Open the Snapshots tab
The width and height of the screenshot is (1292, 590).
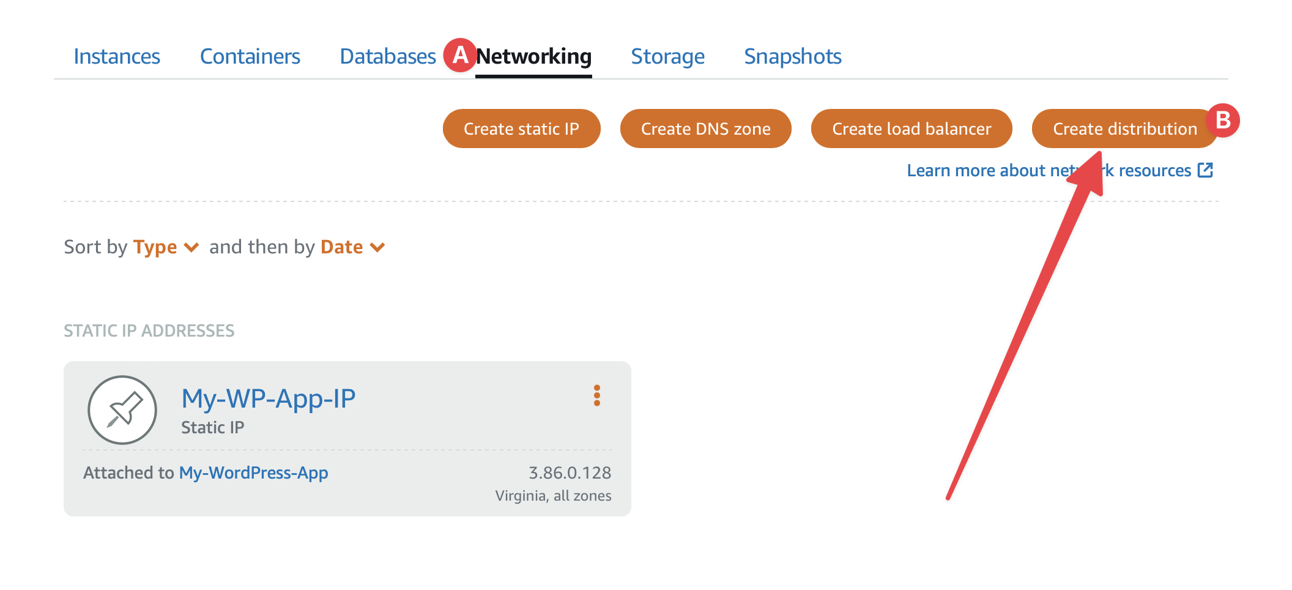[793, 56]
